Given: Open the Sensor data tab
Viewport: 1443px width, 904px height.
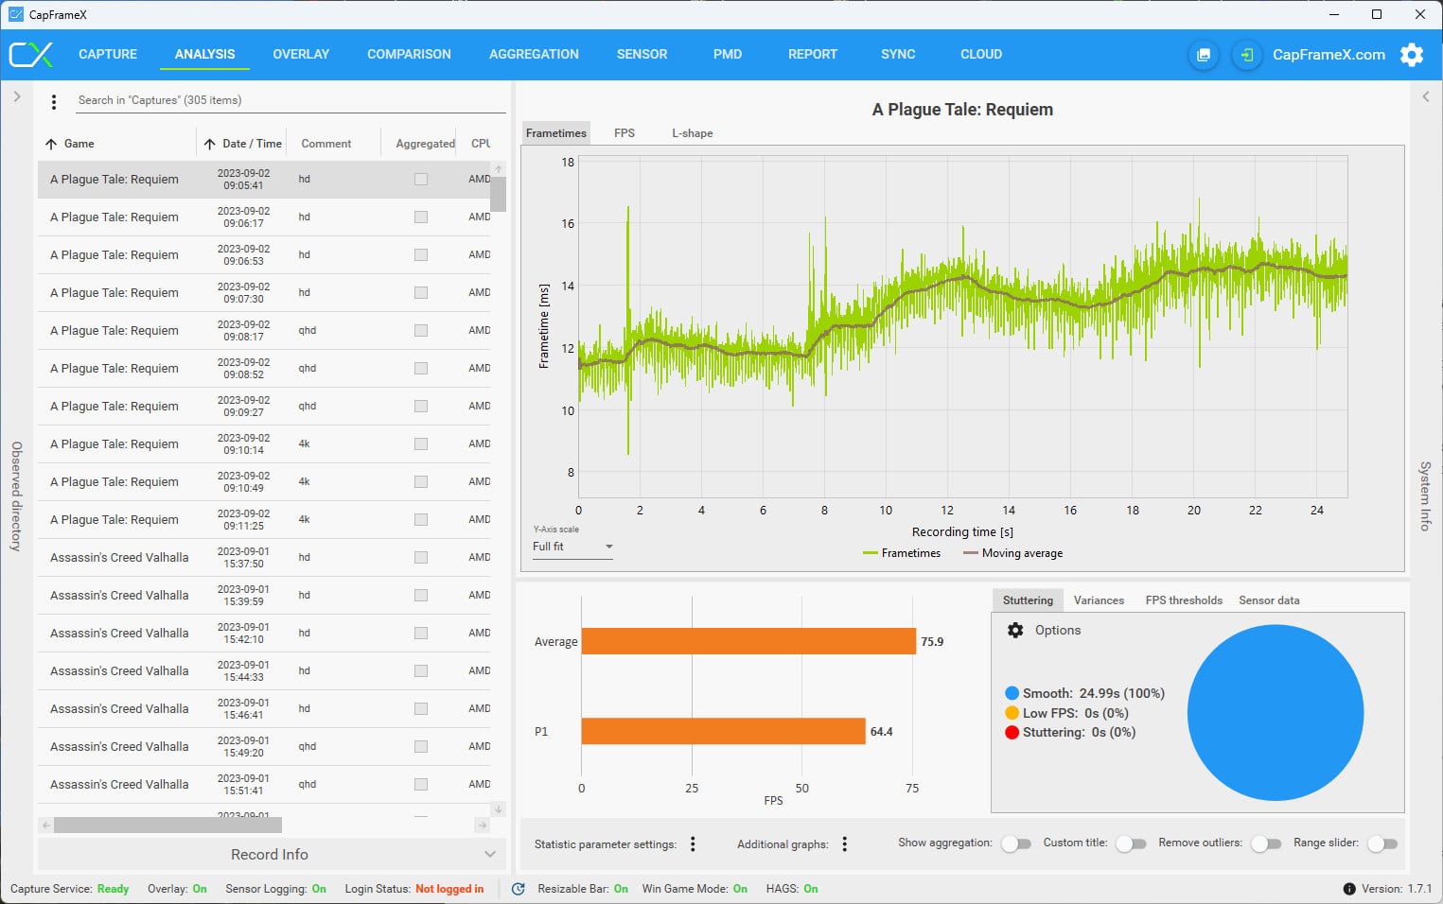Looking at the screenshot, I should (1269, 600).
